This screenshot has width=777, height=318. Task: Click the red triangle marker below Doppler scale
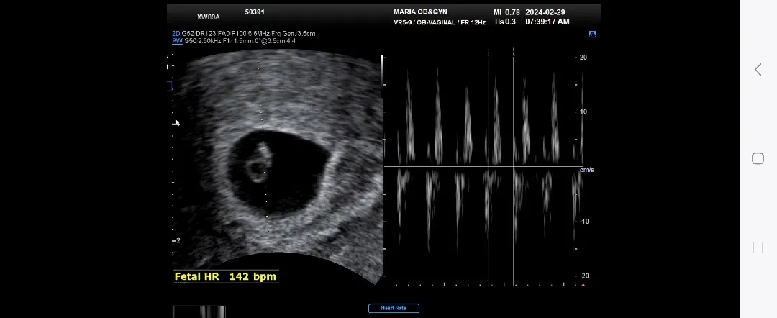583,285
